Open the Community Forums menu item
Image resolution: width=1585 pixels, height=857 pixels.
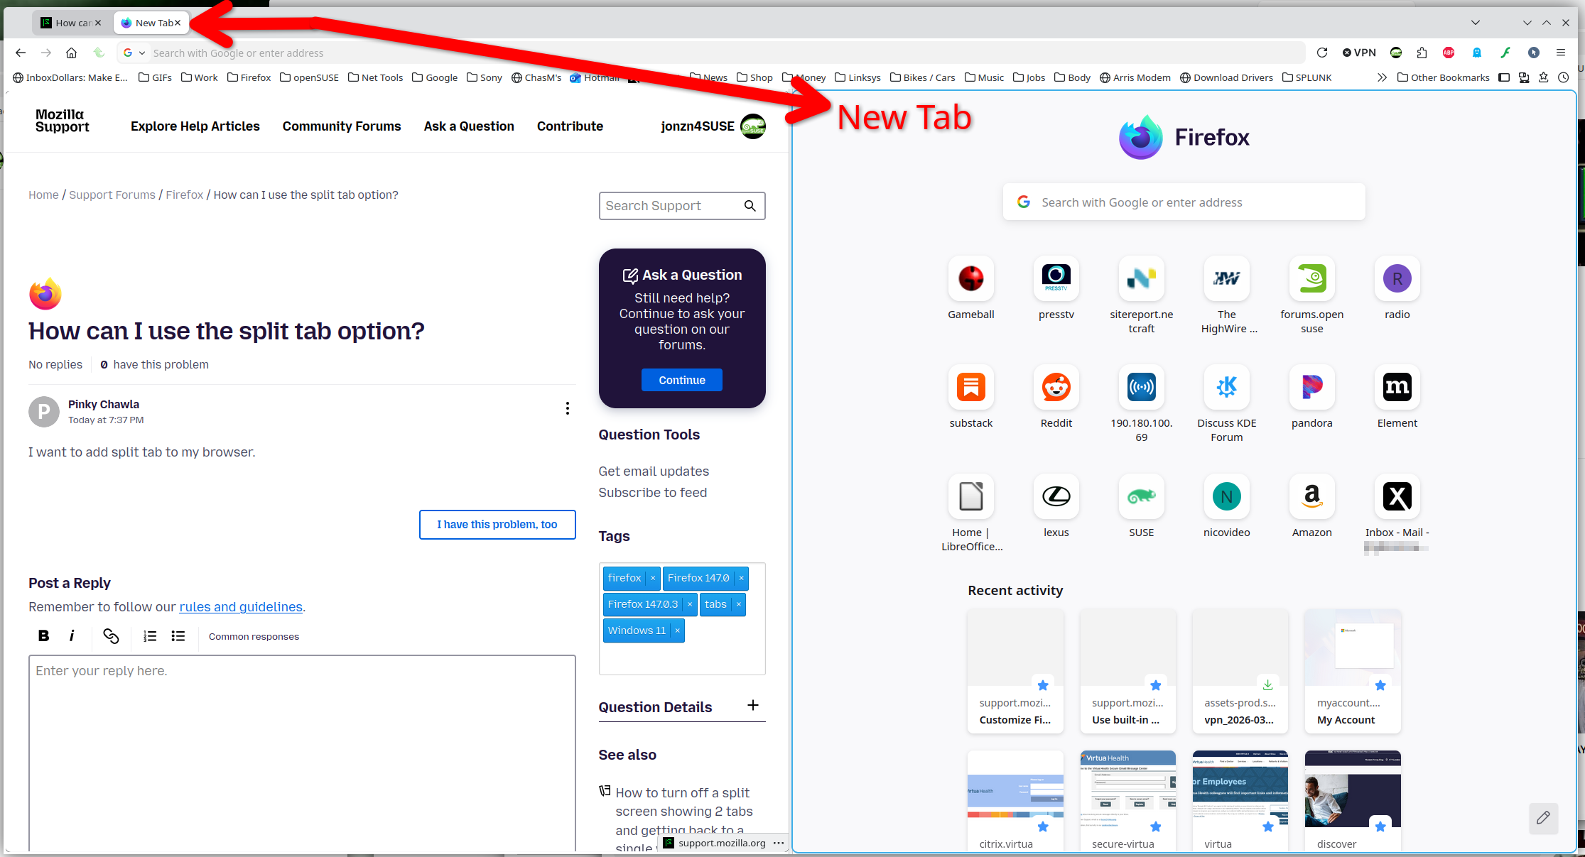click(x=341, y=126)
